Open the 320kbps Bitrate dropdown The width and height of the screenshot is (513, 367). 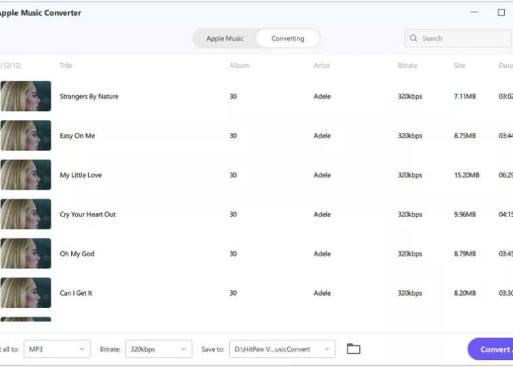click(159, 349)
